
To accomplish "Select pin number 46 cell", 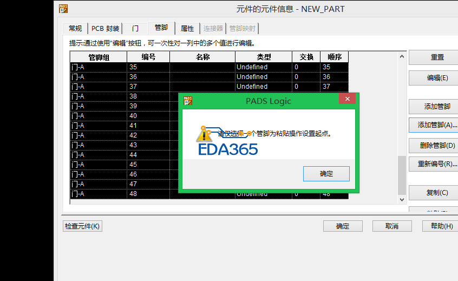I will pos(148,174).
